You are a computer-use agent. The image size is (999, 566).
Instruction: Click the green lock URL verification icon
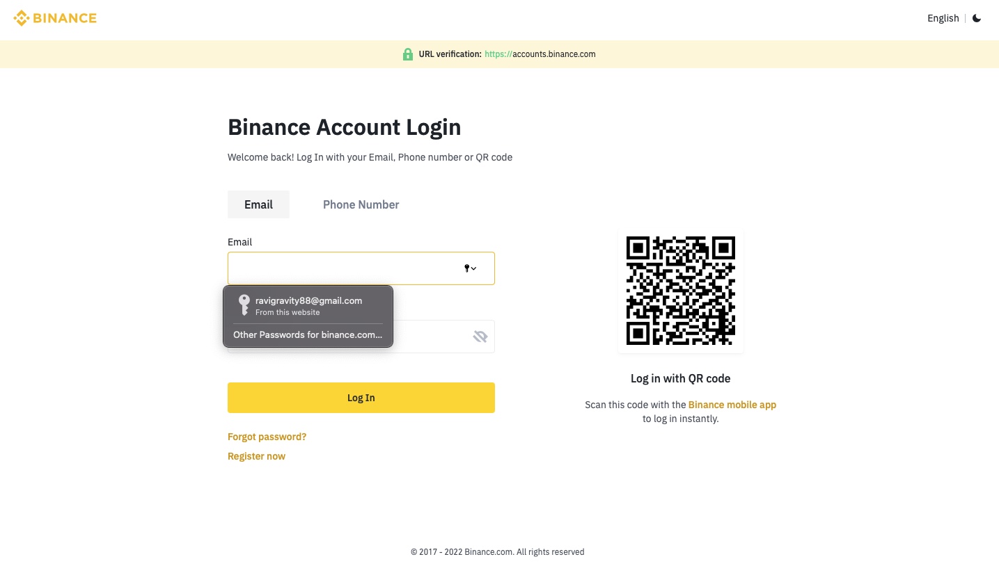point(408,54)
